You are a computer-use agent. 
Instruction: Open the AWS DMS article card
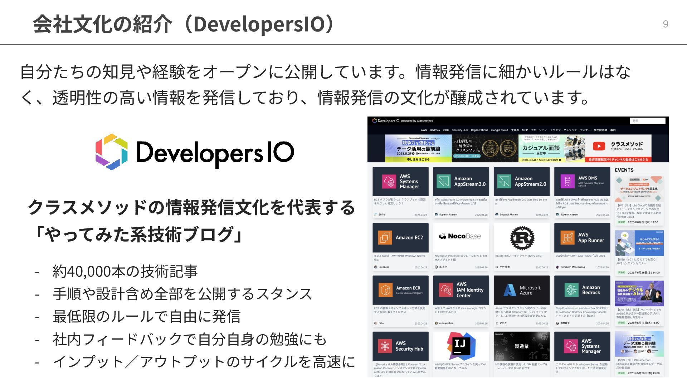point(582,182)
